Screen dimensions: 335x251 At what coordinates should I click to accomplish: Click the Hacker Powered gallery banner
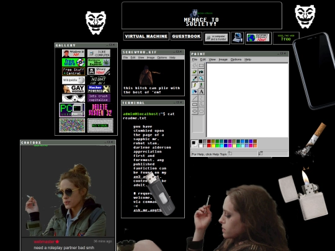pyautogui.click(x=99, y=89)
